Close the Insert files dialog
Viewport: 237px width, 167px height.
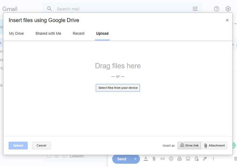click(x=227, y=20)
